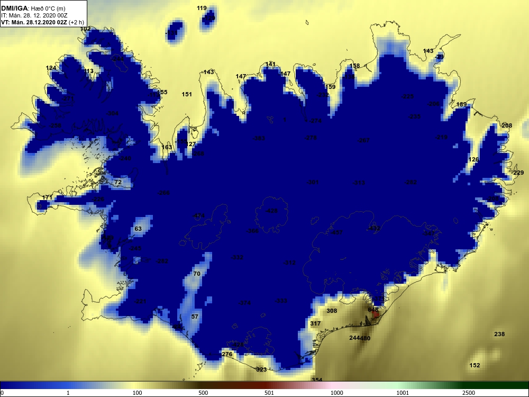The width and height of the screenshot is (529, 397).
Task: Pick the map value 323
Action: click(261, 369)
